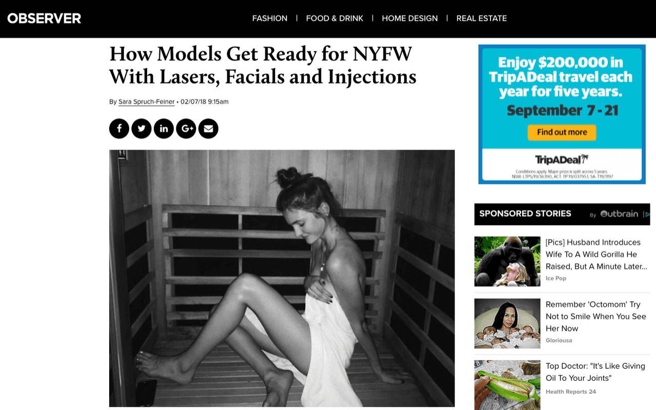Click the Outbrain logo in sponsored header
This screenshot has width=656, height=410.
click(619, 214)
